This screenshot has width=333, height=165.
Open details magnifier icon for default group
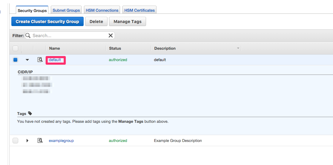click(40, 60)
